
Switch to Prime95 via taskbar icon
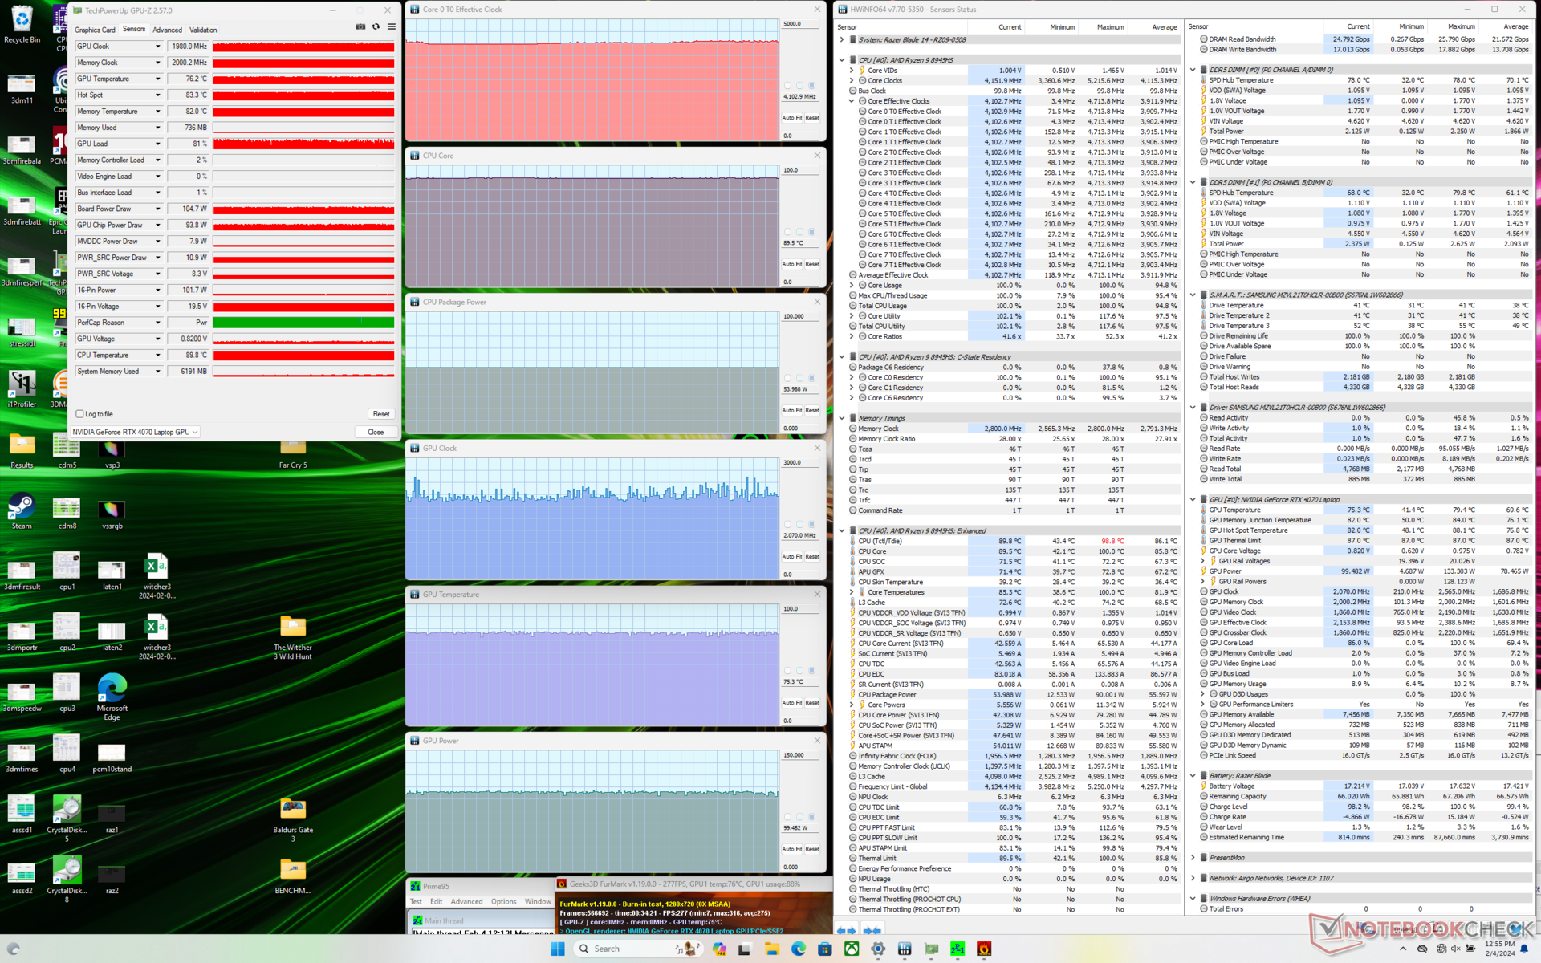tap(958, 949)
